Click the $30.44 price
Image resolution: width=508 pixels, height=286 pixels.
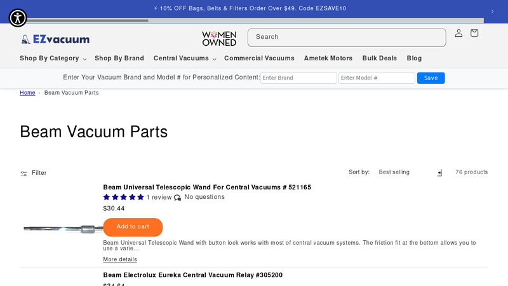coord(114,208)
